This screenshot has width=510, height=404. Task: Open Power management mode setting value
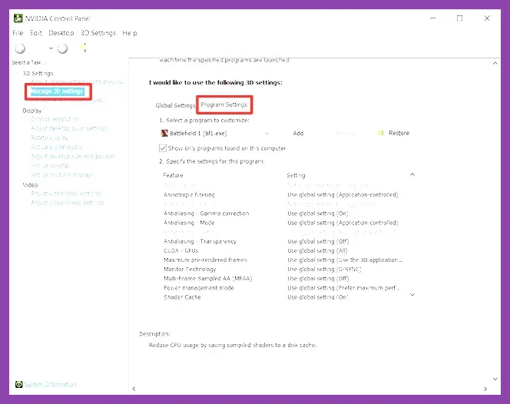tap(344, 288)
